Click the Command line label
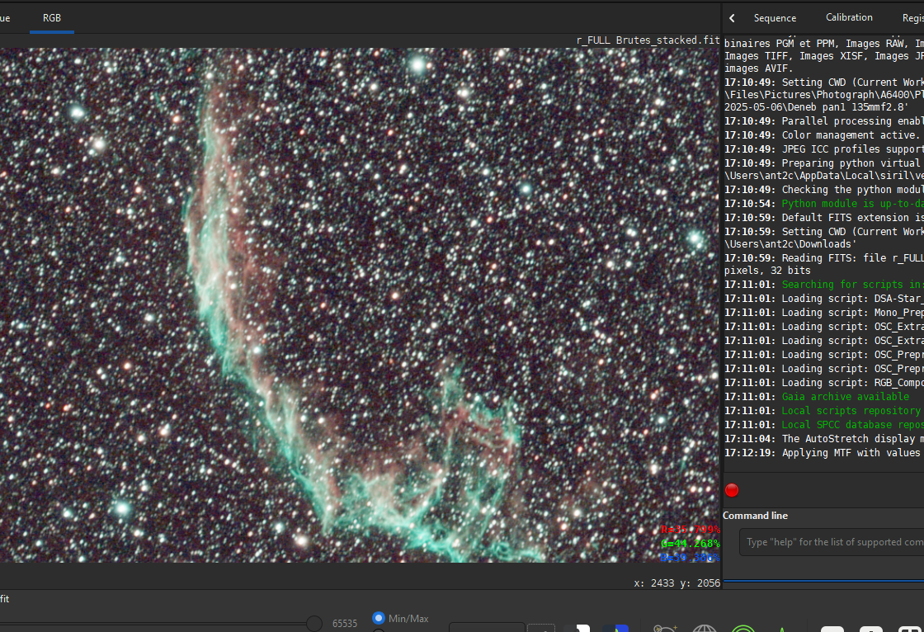Image resolution: width=924 pixels, height=632 pixels. (755, 516)
